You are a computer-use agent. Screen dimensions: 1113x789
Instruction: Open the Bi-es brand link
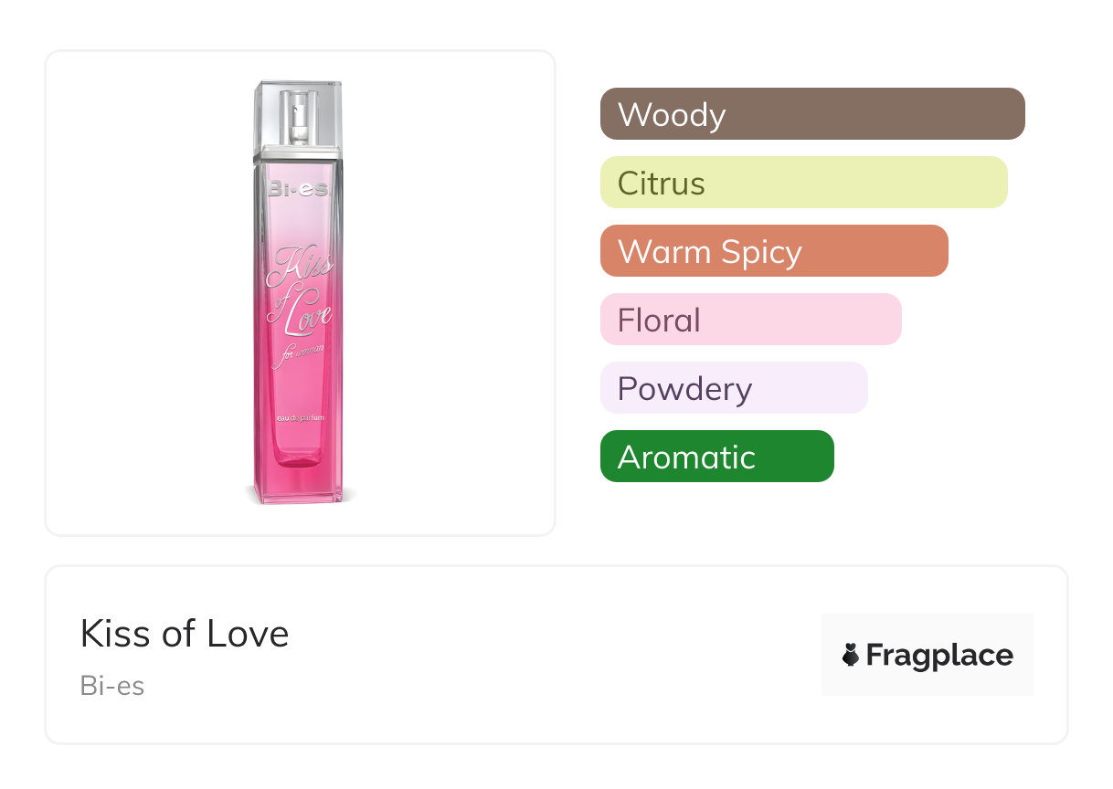(x=112, y=686)
